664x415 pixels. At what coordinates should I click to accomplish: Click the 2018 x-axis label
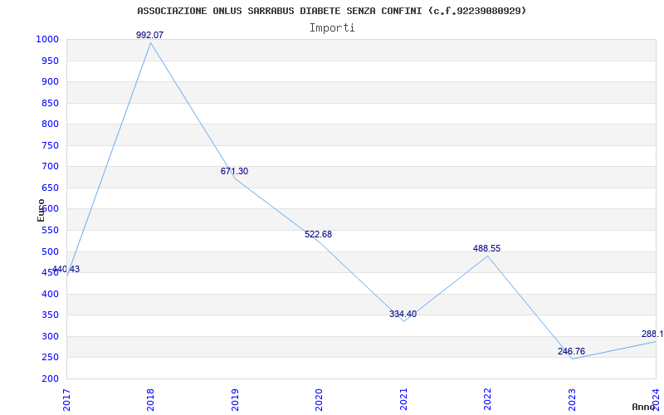pyautogui.click(x=150, y=399)
